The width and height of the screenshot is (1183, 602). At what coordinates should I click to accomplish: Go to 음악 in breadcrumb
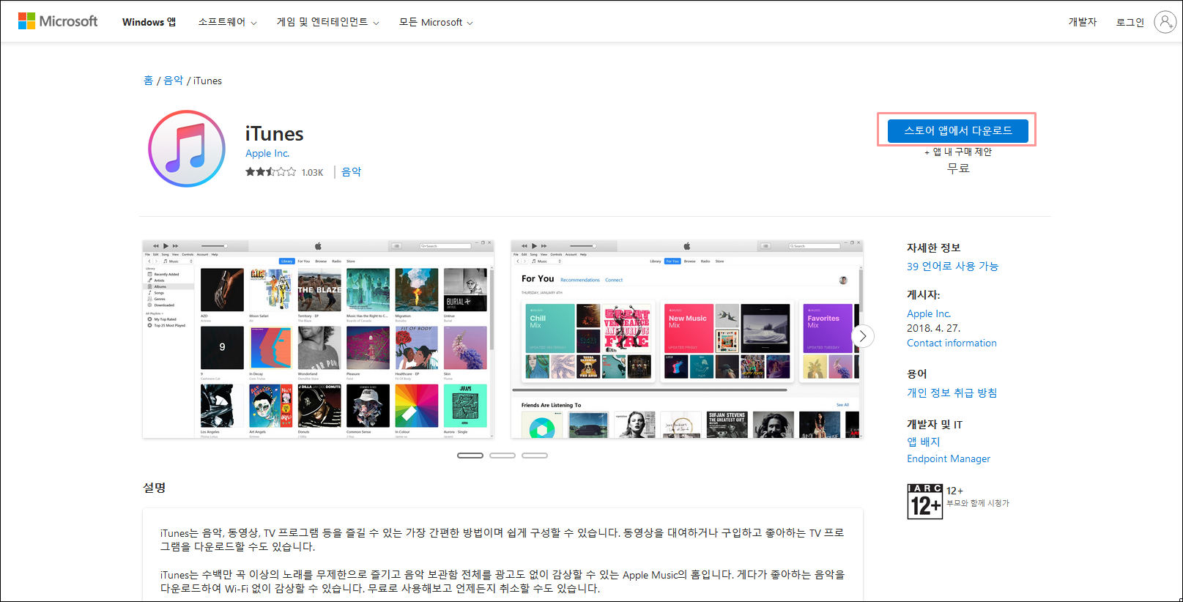pos(174,81)
